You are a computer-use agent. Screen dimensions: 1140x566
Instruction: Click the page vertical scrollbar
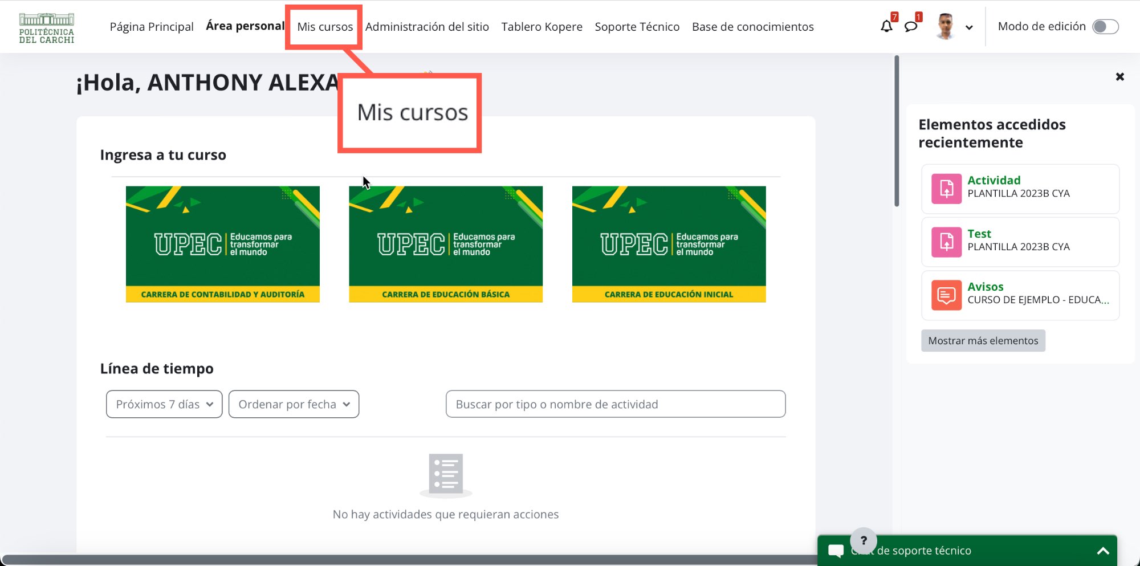coord(897,131)
